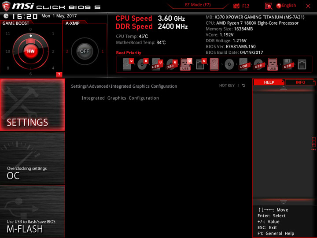Viewport: 317px width, 238px height.
Task: Open the OC overclocking settings panel
Action: pyautogui.click(x=33, y=158)
